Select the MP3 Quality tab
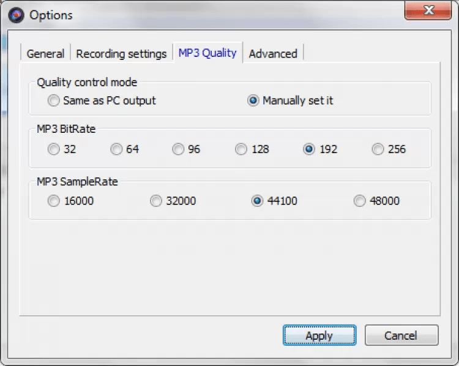The width and height of the screenshot is (459, 366). 207,53
